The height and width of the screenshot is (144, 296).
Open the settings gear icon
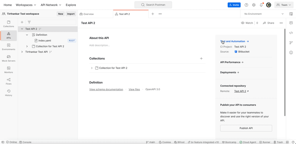[x=254, y=5]
